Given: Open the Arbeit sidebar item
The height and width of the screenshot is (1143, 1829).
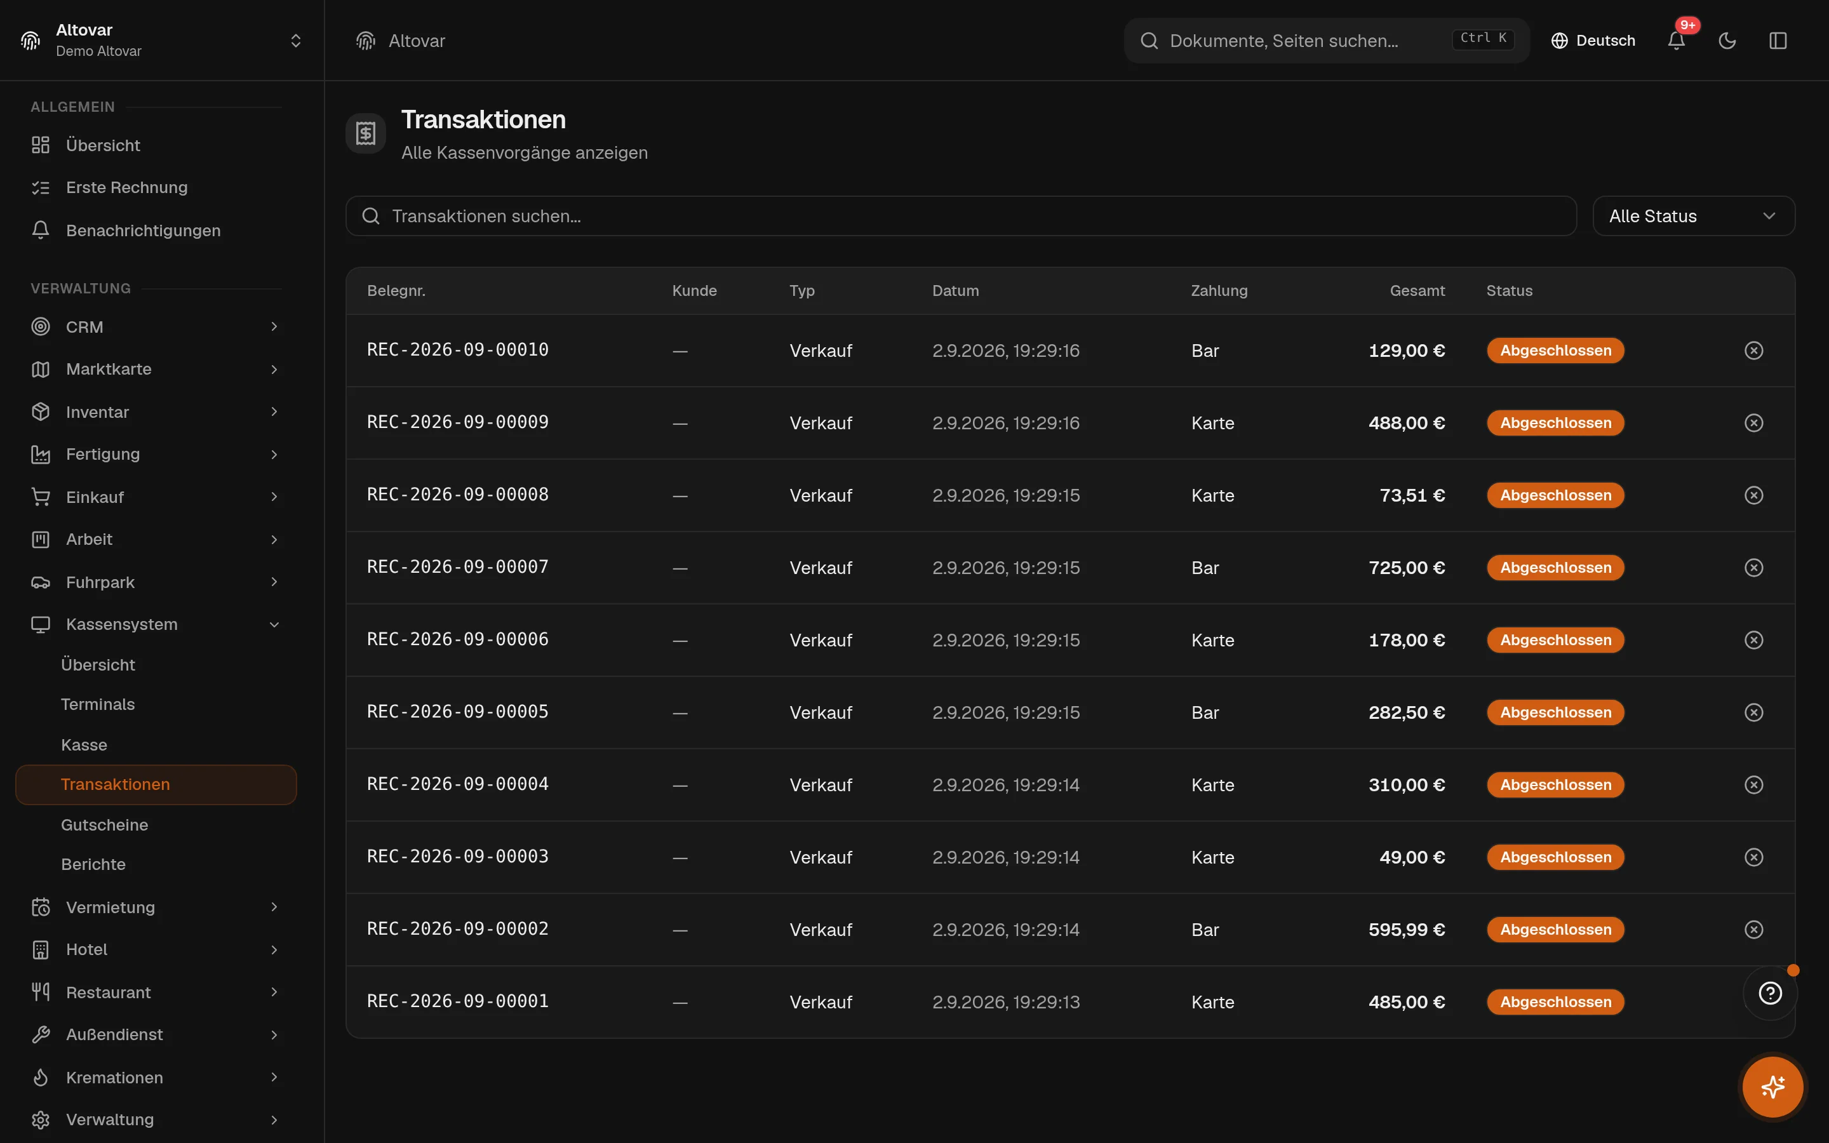Looking at the screenshot, I should (156, 539).
